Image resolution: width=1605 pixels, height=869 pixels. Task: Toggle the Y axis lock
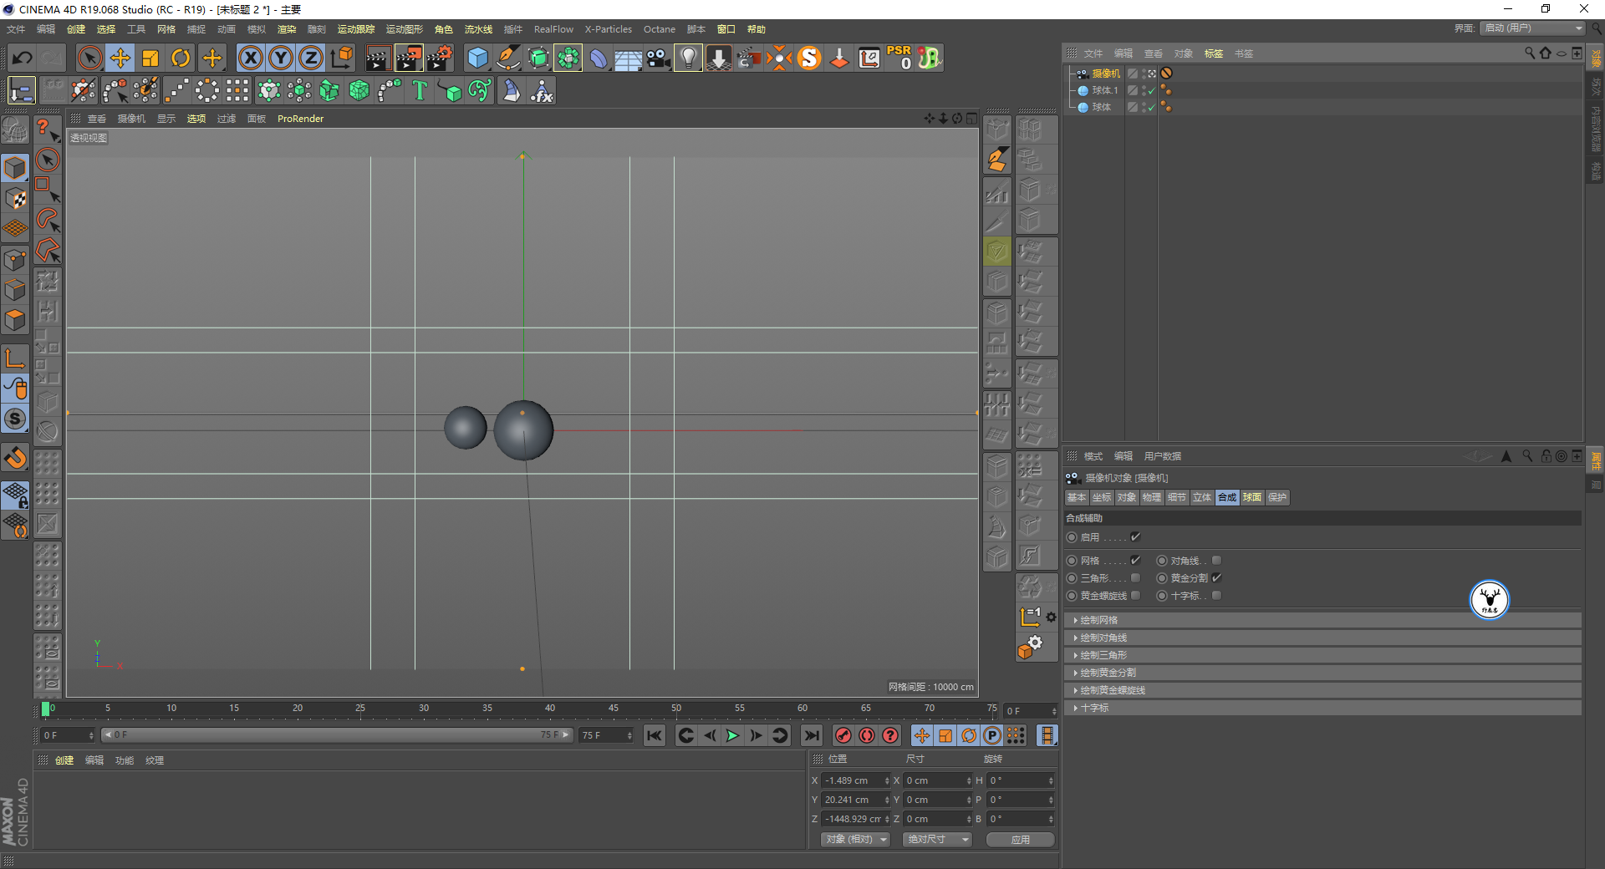281,58
